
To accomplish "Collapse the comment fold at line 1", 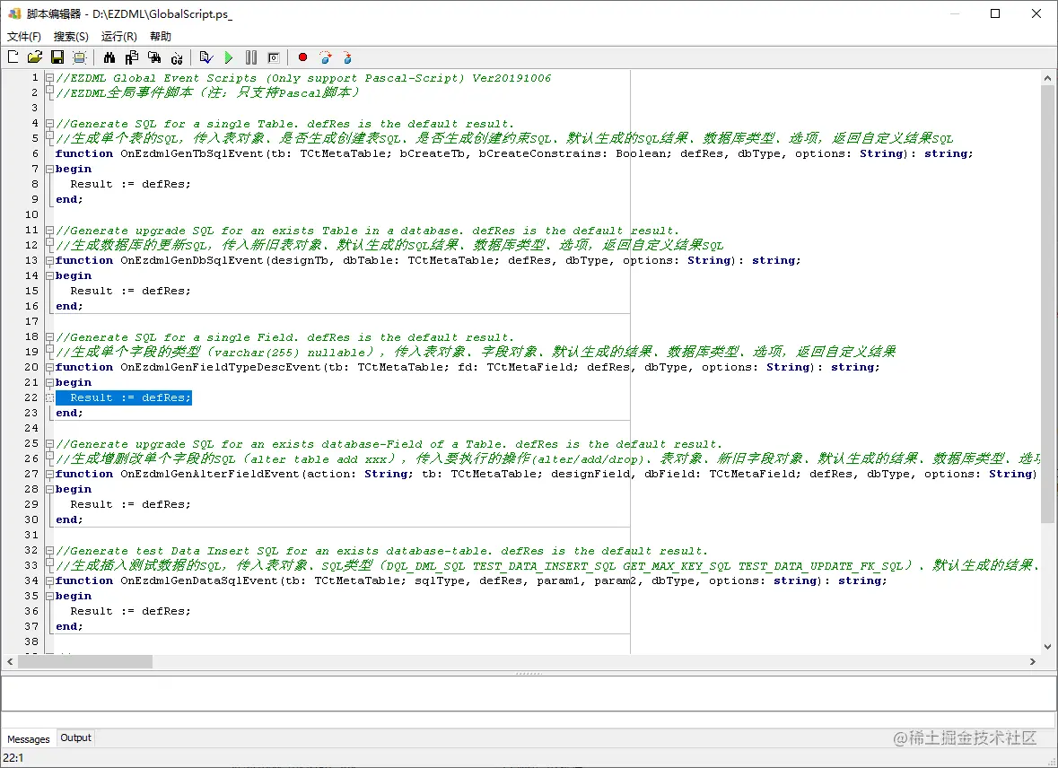I will pyautogui.click(x=49, y=78).
